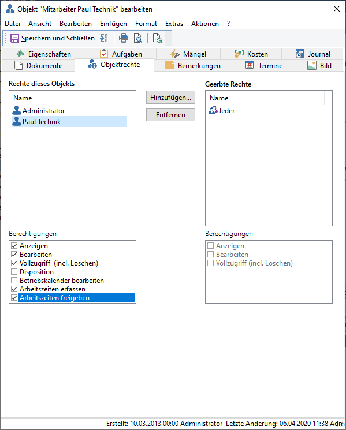Switch to the Journal tab

[312, 54]
